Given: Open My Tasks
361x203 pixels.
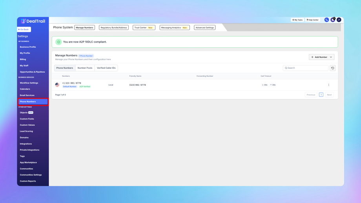Looking at the screenshot, I should tap(297, 20).
